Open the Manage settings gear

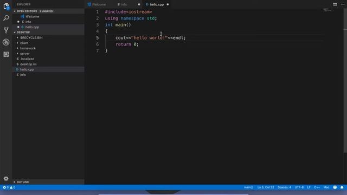pyautogui.click(x=6, y=178)
